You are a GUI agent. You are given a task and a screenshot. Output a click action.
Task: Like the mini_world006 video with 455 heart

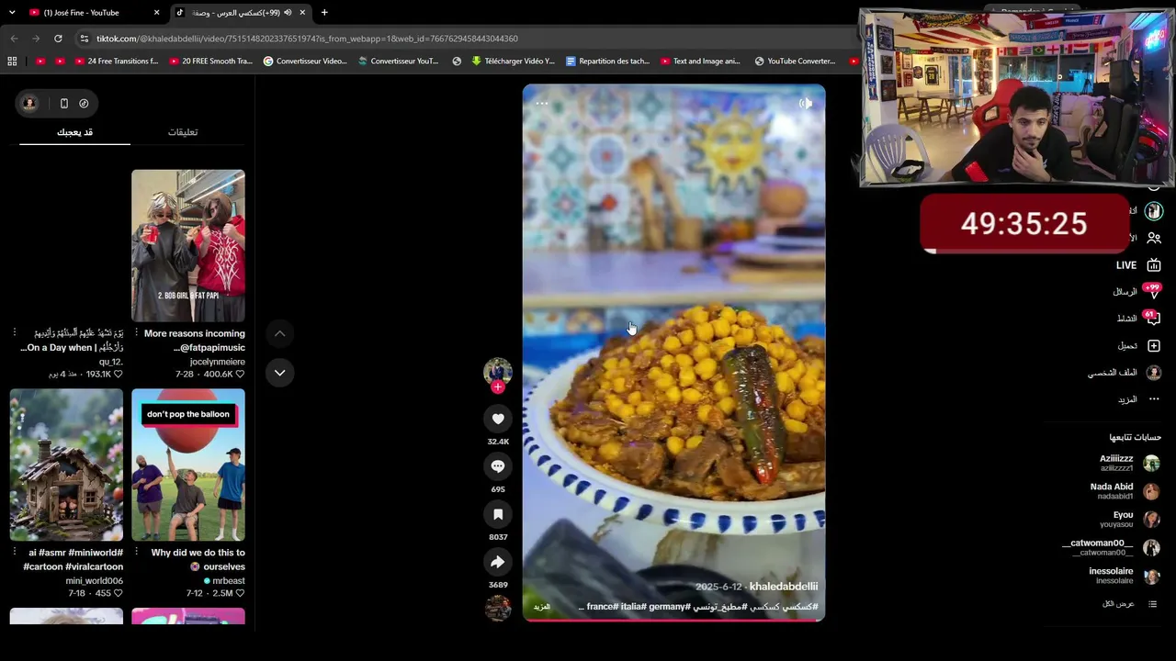coord(119,594)
